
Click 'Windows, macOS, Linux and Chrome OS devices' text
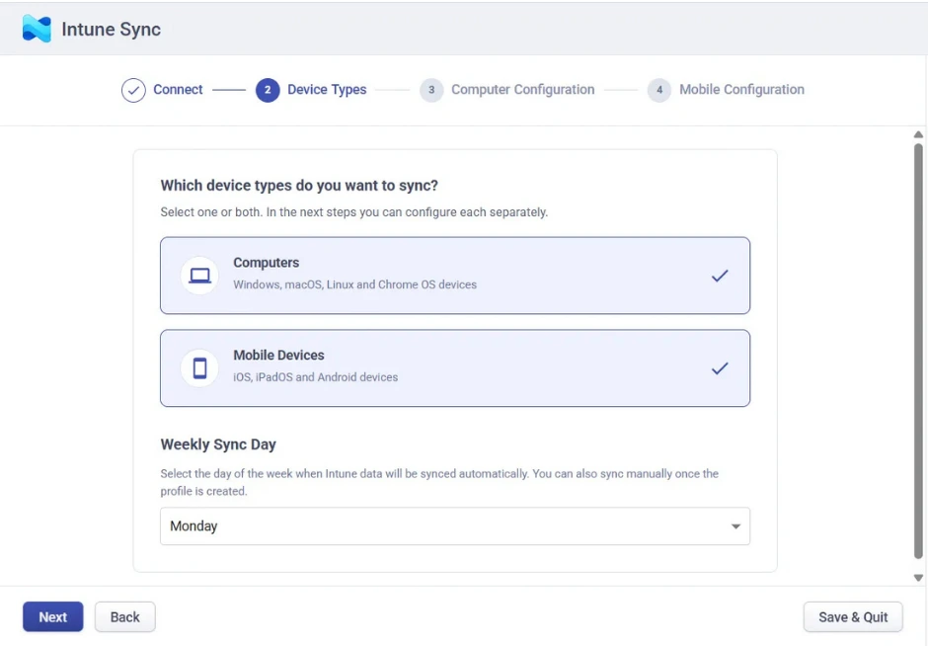(x=354, y=284)
